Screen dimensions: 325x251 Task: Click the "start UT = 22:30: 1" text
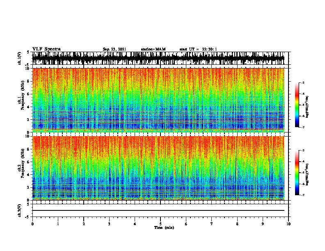click(198, 49)
